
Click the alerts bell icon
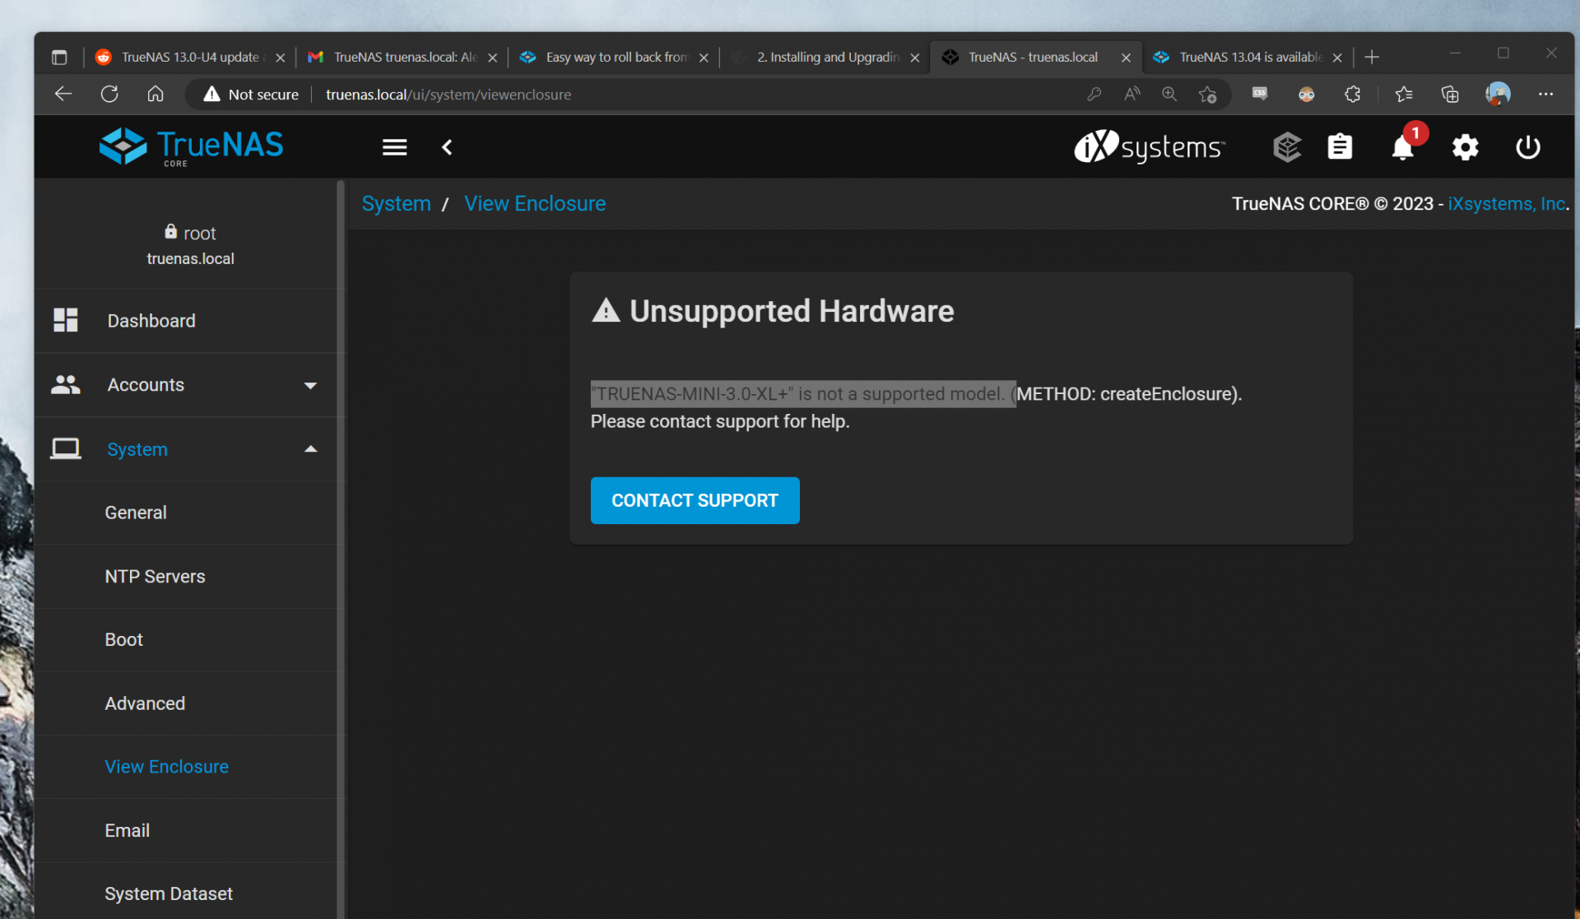[1402, 148]
